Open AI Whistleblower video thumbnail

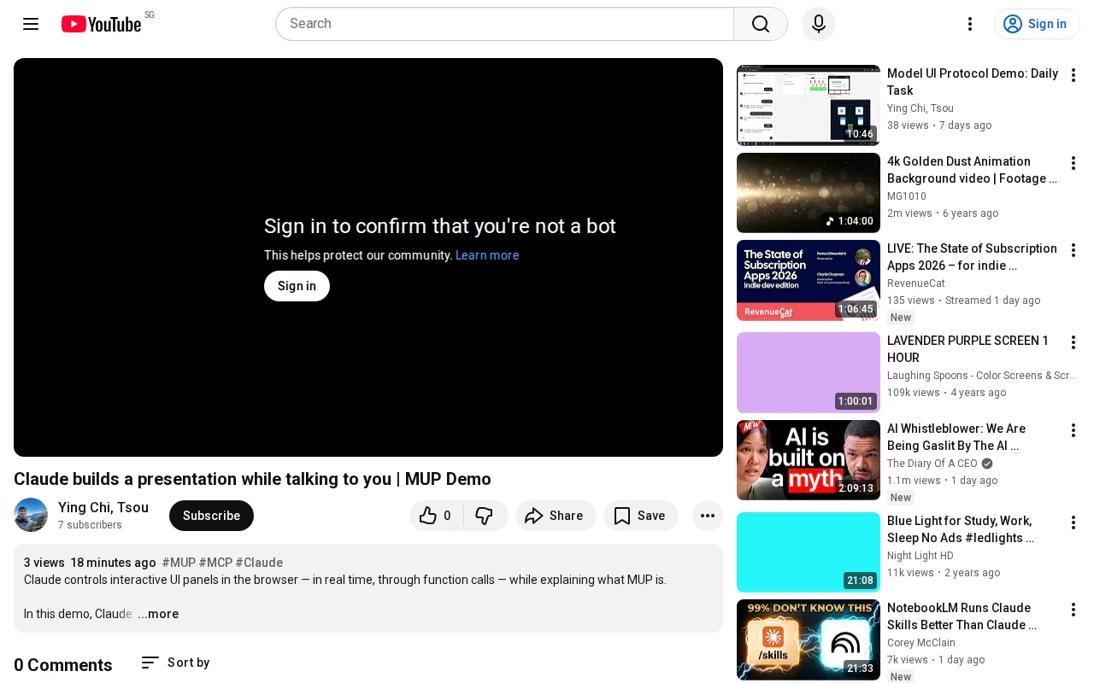(x=809, y=460)
